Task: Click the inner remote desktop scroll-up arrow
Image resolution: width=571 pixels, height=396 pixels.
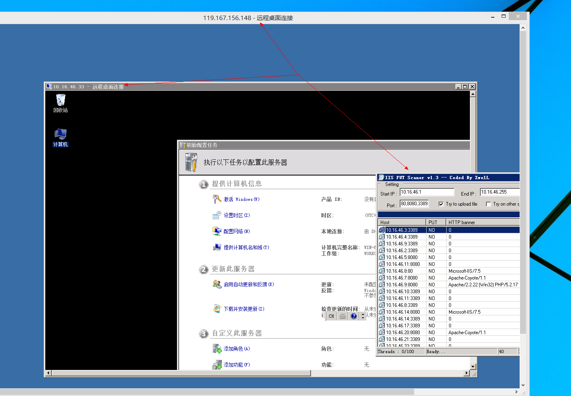Action: 473,94
